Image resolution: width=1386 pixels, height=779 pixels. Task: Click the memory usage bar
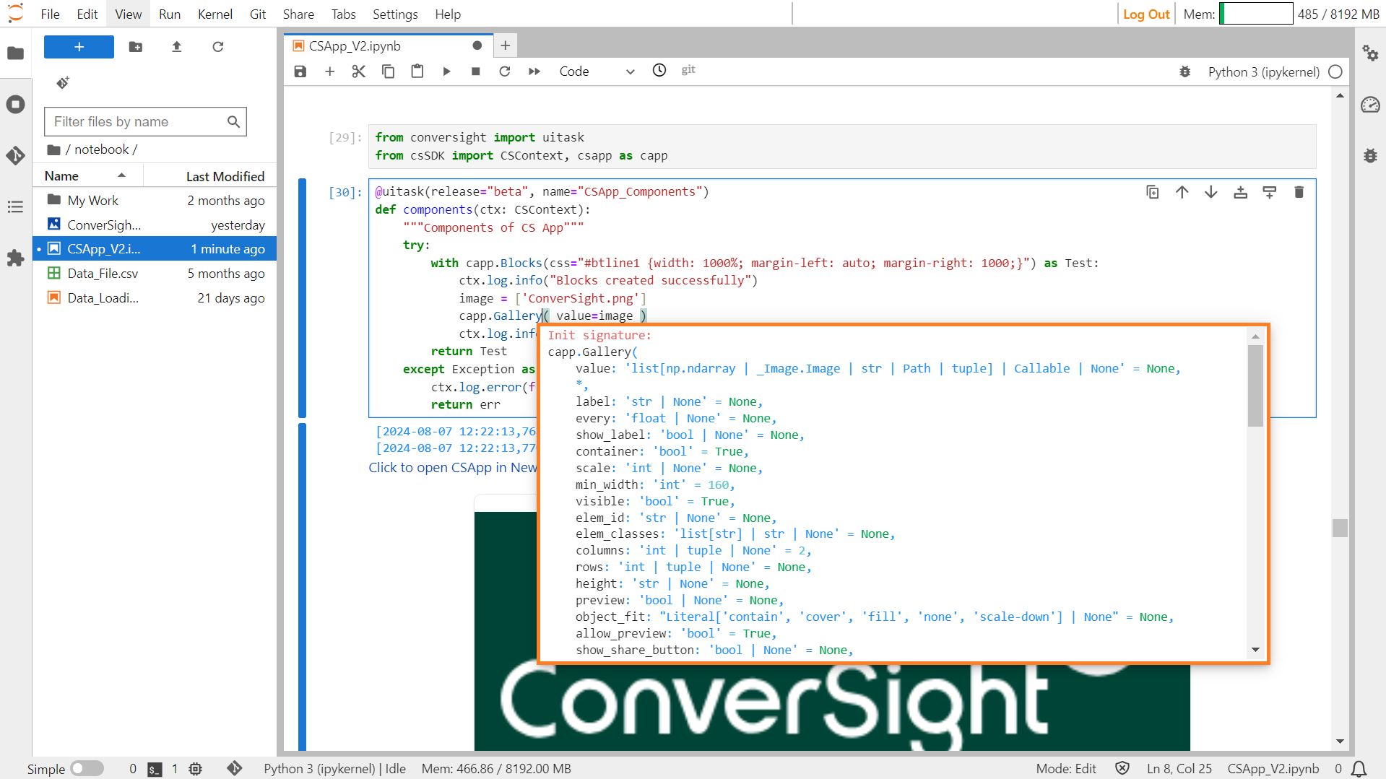click(1256, 14)
